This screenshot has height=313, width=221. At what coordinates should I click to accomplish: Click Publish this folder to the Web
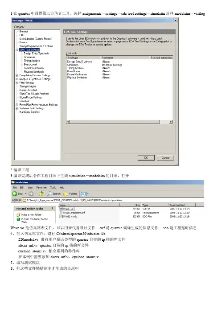pos(34,220)
